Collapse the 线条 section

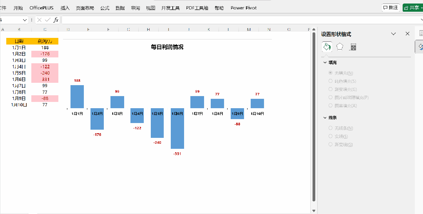coord(325,118)
